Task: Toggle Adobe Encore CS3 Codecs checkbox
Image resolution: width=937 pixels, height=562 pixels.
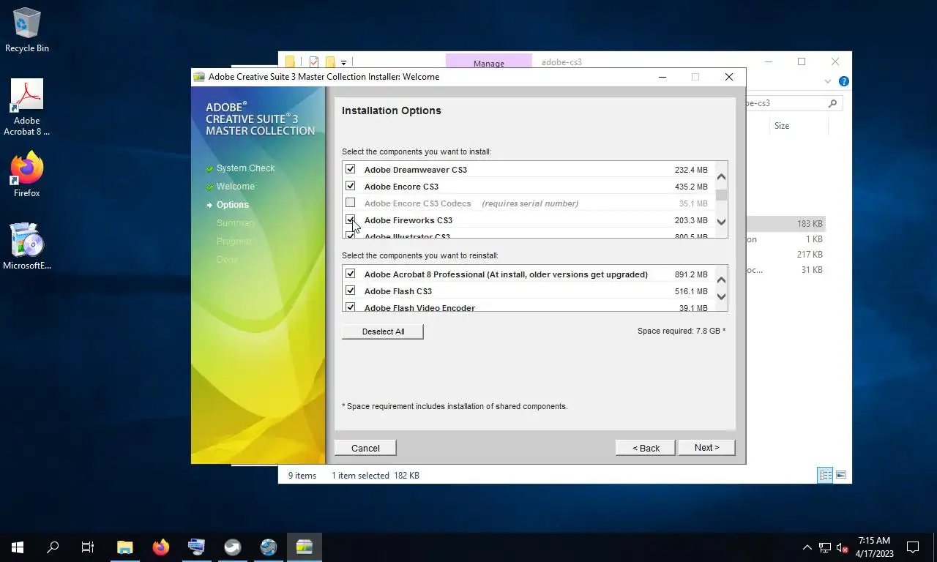Action: tap(350, 203)
